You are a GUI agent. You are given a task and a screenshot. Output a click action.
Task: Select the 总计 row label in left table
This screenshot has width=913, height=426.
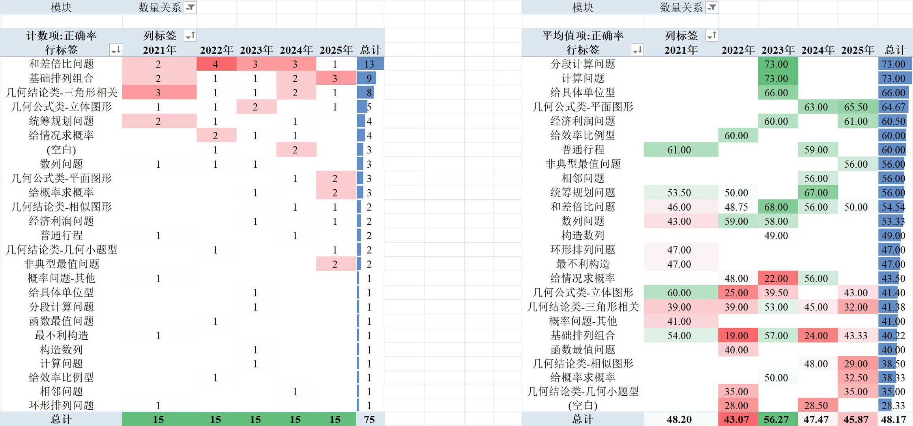point(61,419)
